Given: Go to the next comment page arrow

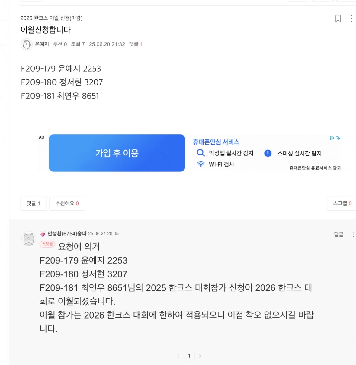Looking at the screenshot, I should (200, 356).
